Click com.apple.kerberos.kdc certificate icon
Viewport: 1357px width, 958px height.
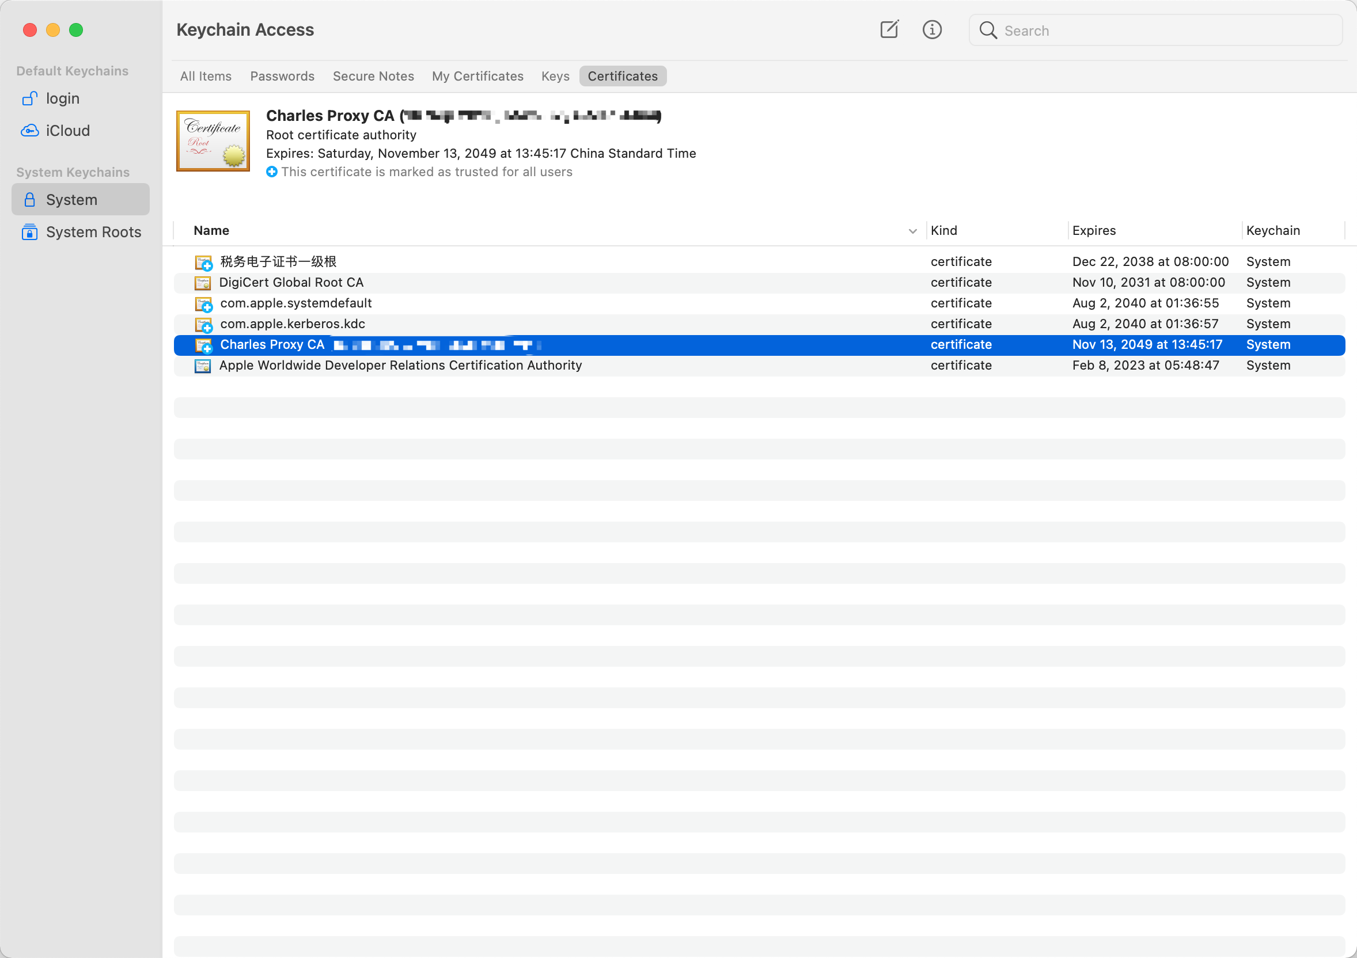[x=203, y=325]
